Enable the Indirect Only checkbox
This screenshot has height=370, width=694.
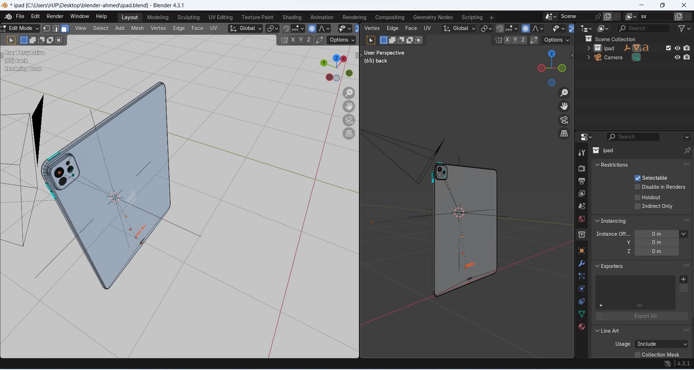pyautogui.click(x=638, y=207)
